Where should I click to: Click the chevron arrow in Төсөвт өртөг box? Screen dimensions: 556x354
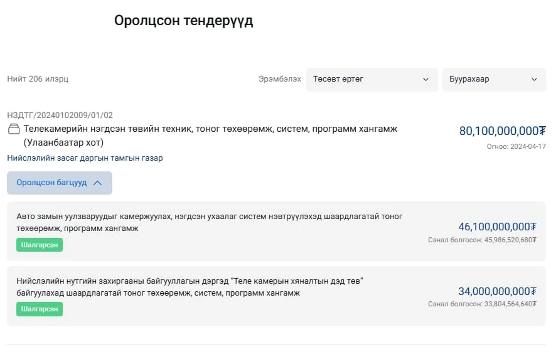coord(425,80)
